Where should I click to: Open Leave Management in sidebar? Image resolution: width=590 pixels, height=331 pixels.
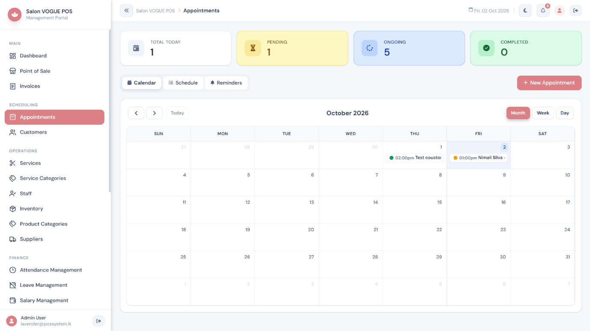click(x=54, y=285)
